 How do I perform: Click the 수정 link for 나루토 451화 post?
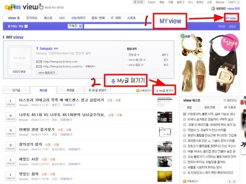point(111,115)
